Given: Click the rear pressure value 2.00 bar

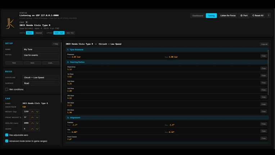Looking at the screenshot, I should pos(173,57).
